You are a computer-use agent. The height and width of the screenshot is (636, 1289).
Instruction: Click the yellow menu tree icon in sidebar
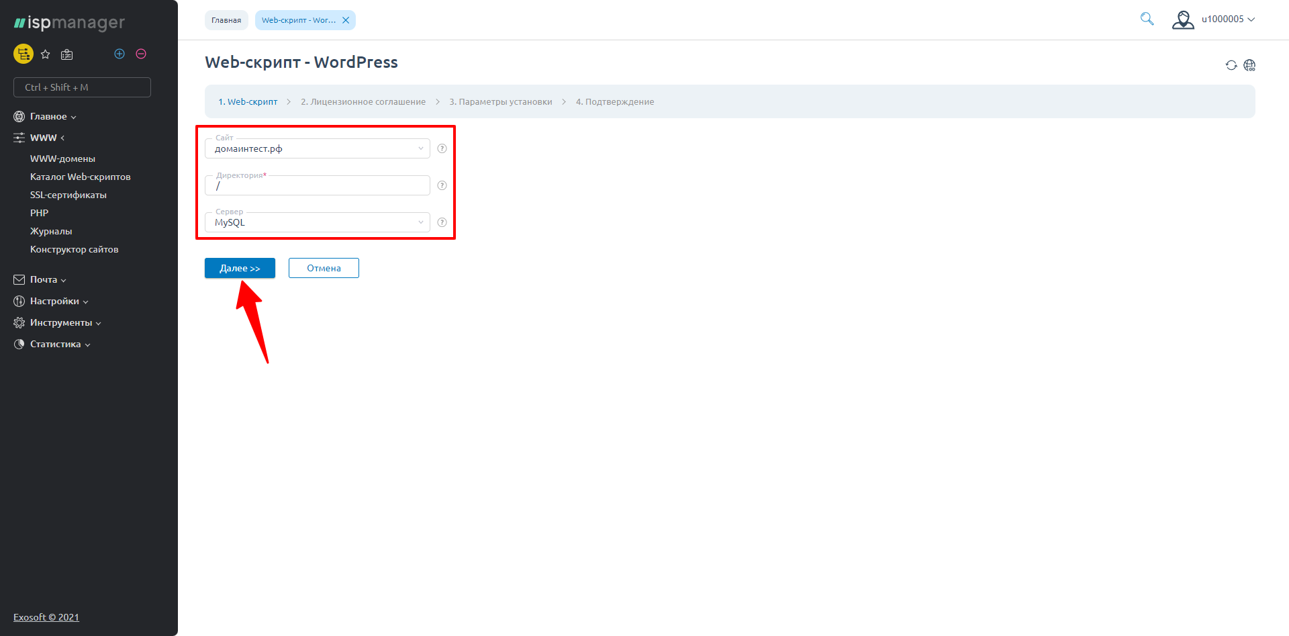point(23,54)
